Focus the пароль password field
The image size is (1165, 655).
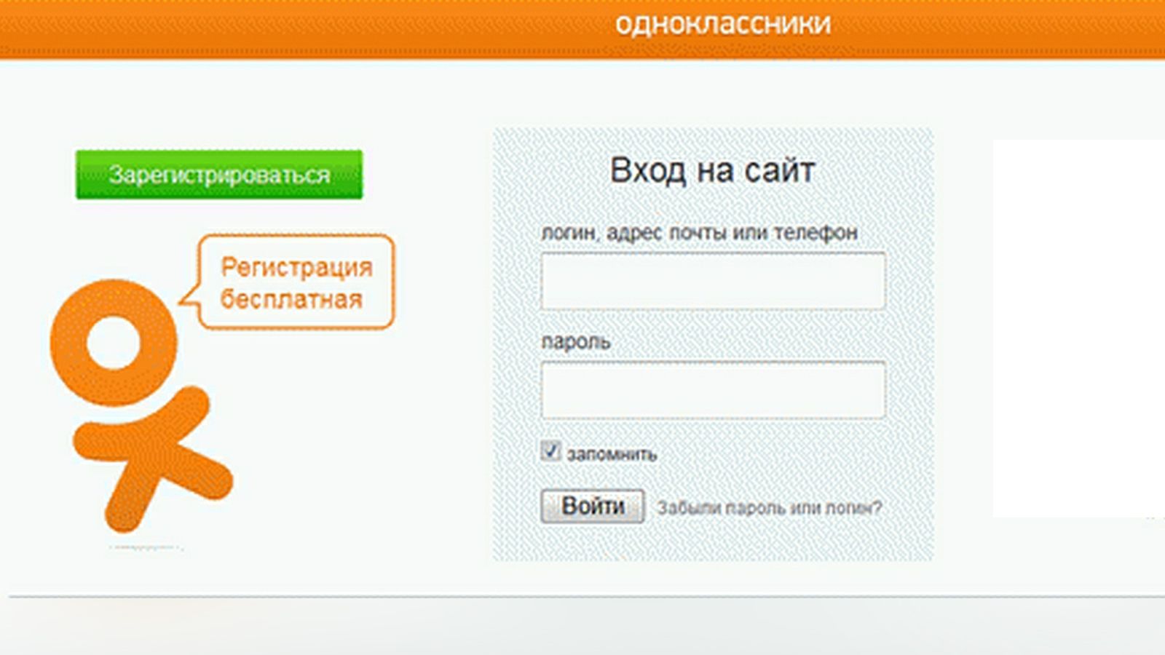point(713,390)
